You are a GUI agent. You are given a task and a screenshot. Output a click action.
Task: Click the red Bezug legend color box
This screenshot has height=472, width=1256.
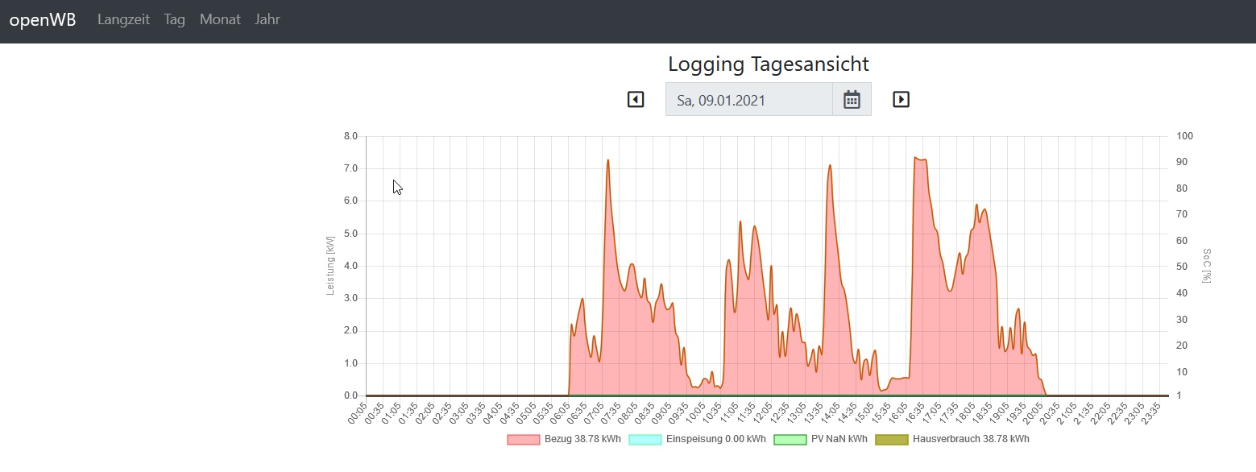[x=523, y=440]
